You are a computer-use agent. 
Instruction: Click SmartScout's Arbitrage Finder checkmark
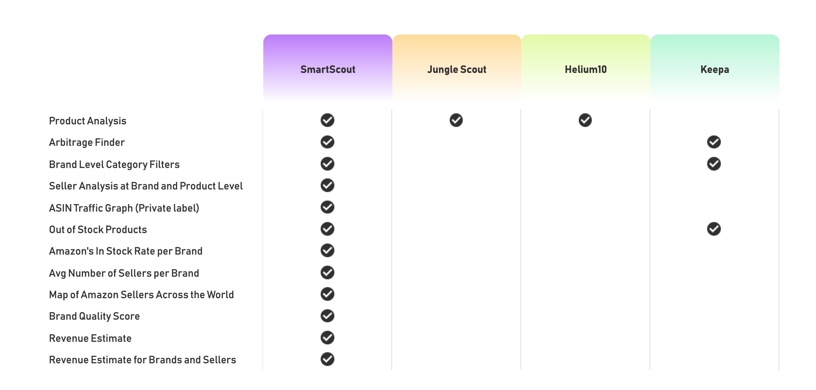coord(327,142)
